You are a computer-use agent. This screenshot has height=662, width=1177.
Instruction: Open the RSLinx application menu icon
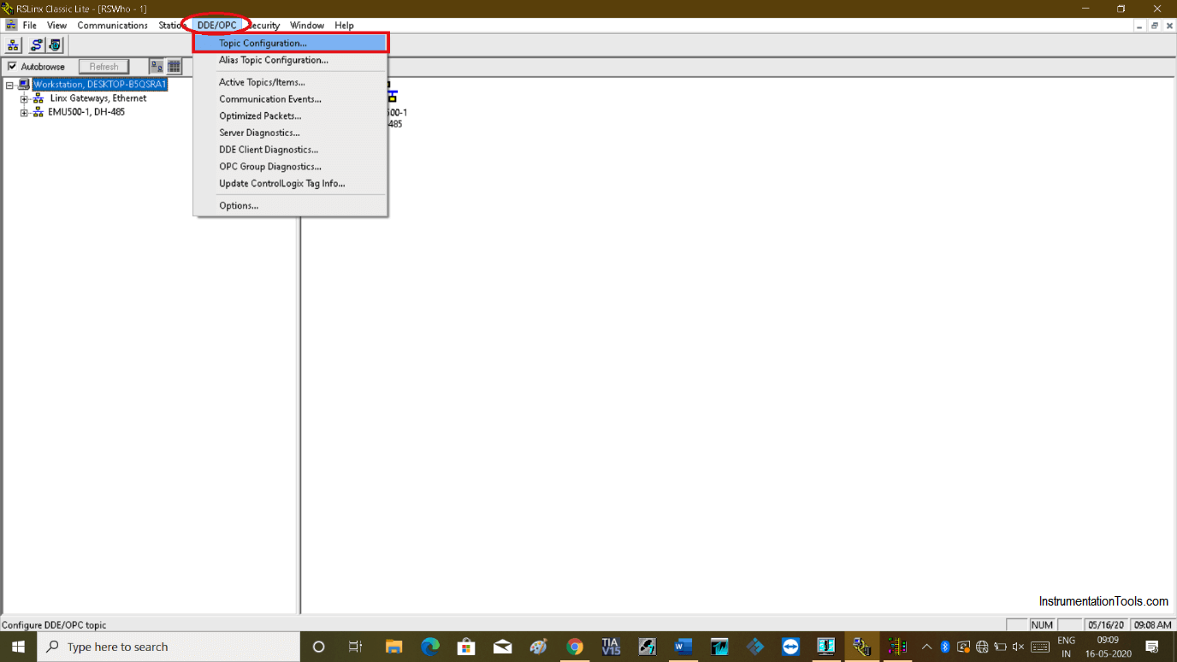11,26
